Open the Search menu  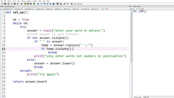pyautogui.click(x=9, y=1)
